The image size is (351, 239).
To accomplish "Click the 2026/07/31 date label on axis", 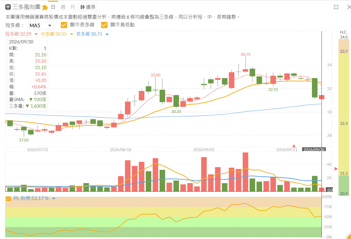I will pos(37,150).
